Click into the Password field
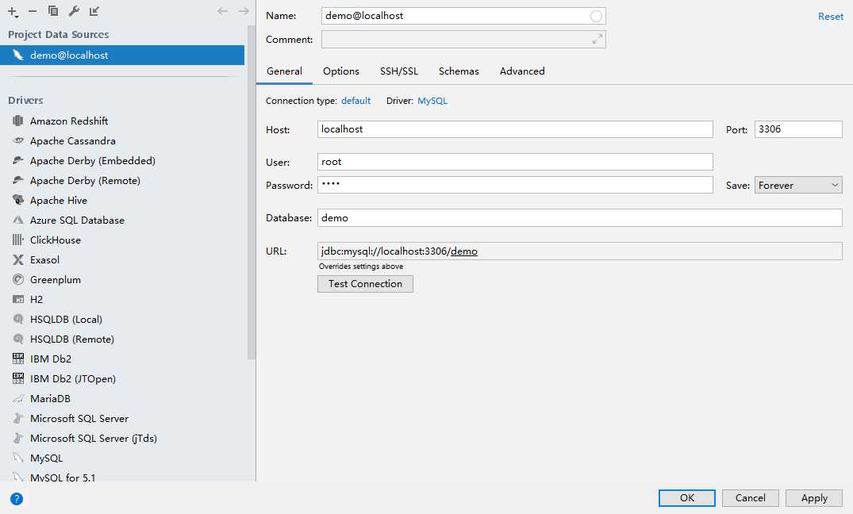853x514 pixels. [515, 185]
